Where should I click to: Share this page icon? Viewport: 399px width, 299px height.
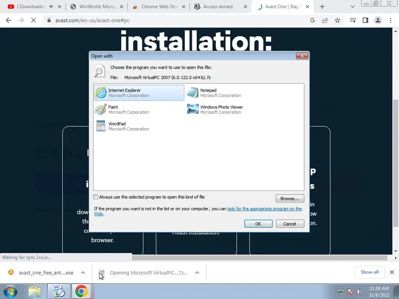325,20
